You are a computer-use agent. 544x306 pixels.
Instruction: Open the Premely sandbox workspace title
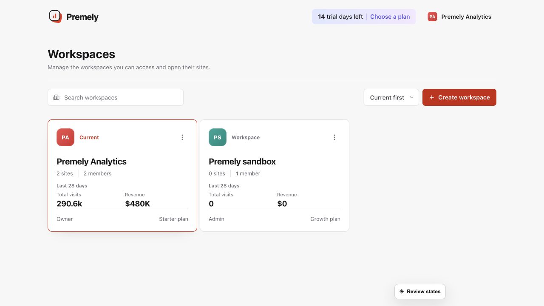[x=242, y=161]
